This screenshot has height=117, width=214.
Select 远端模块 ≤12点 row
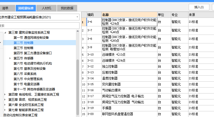(129, 54)
